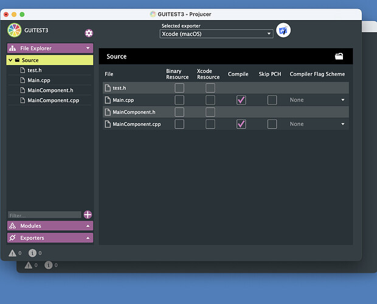Click the Xcode Resource column header
The width and height of the screenshot is (377, 304).
[x=208, y=74]
